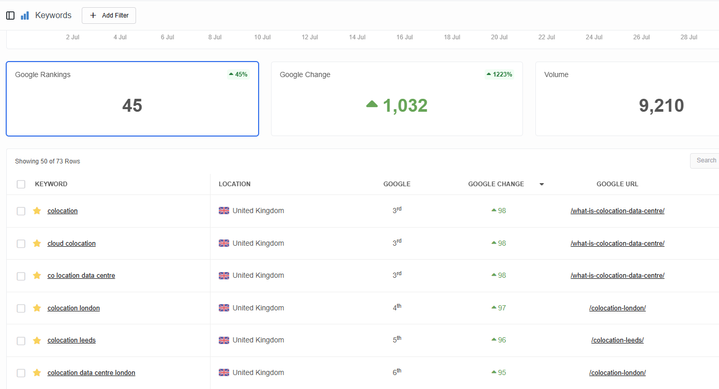Image resolution: width=719 pixels, height=389 pixels.
Task: Toggle star for co location data centre
Action: pos(37,275)
